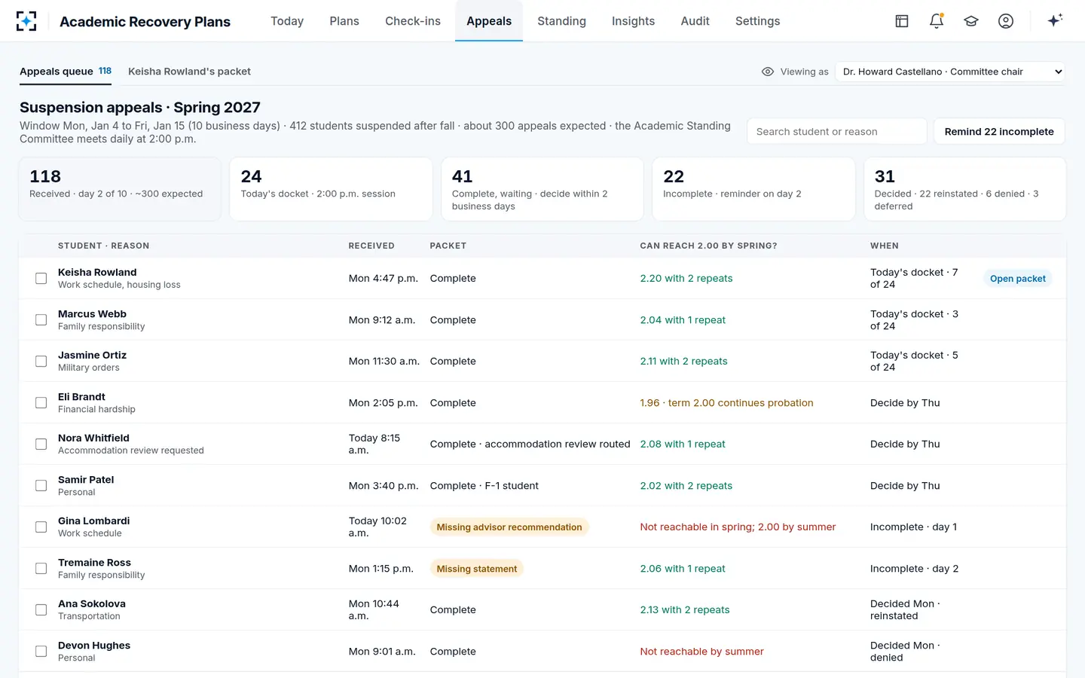Open the notifications bell
The width and height of the screenshot is (1085, 678).
tap(937, 21)
